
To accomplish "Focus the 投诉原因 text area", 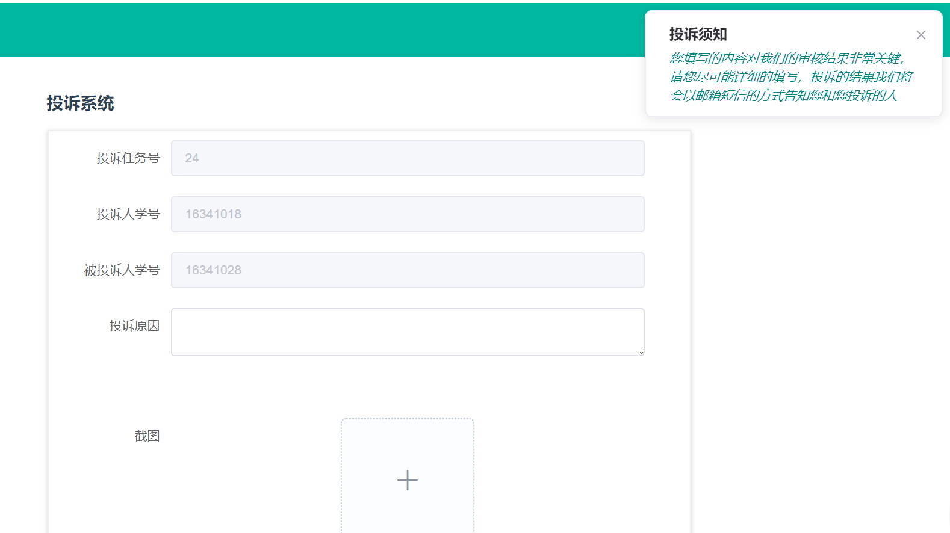I will (407, 331).
